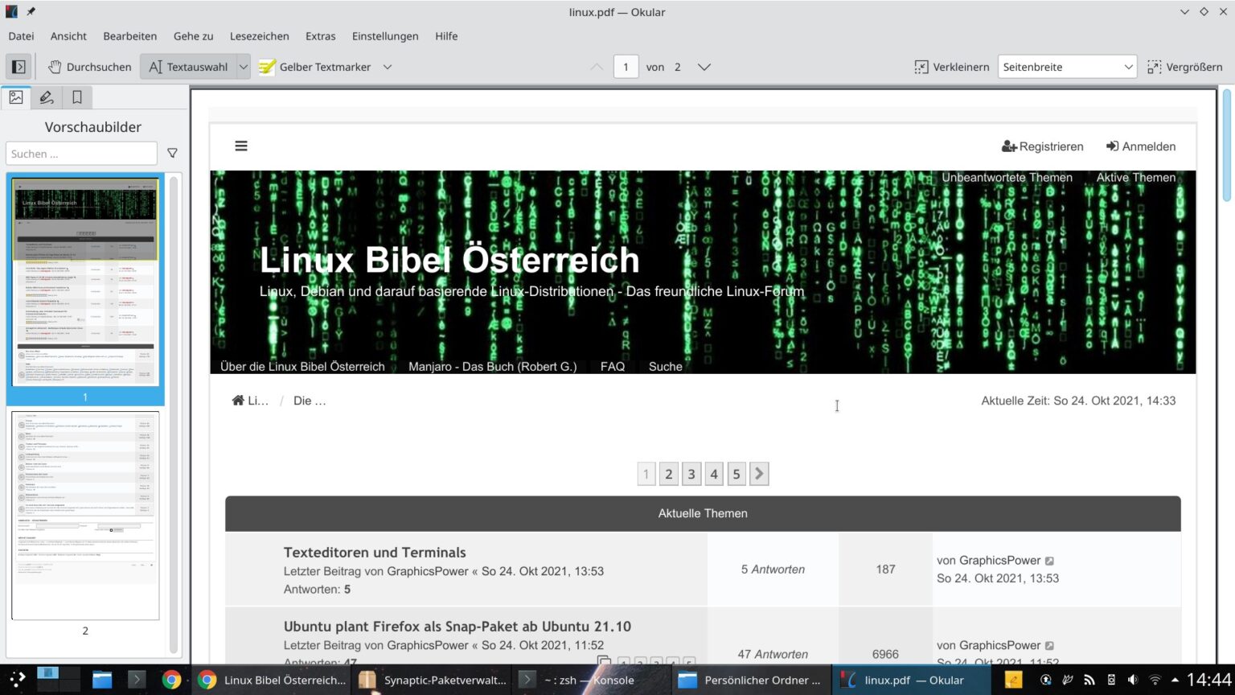Select the Durchsuchen hand tool
This screenshot has height=695, width=1235.
88,67
